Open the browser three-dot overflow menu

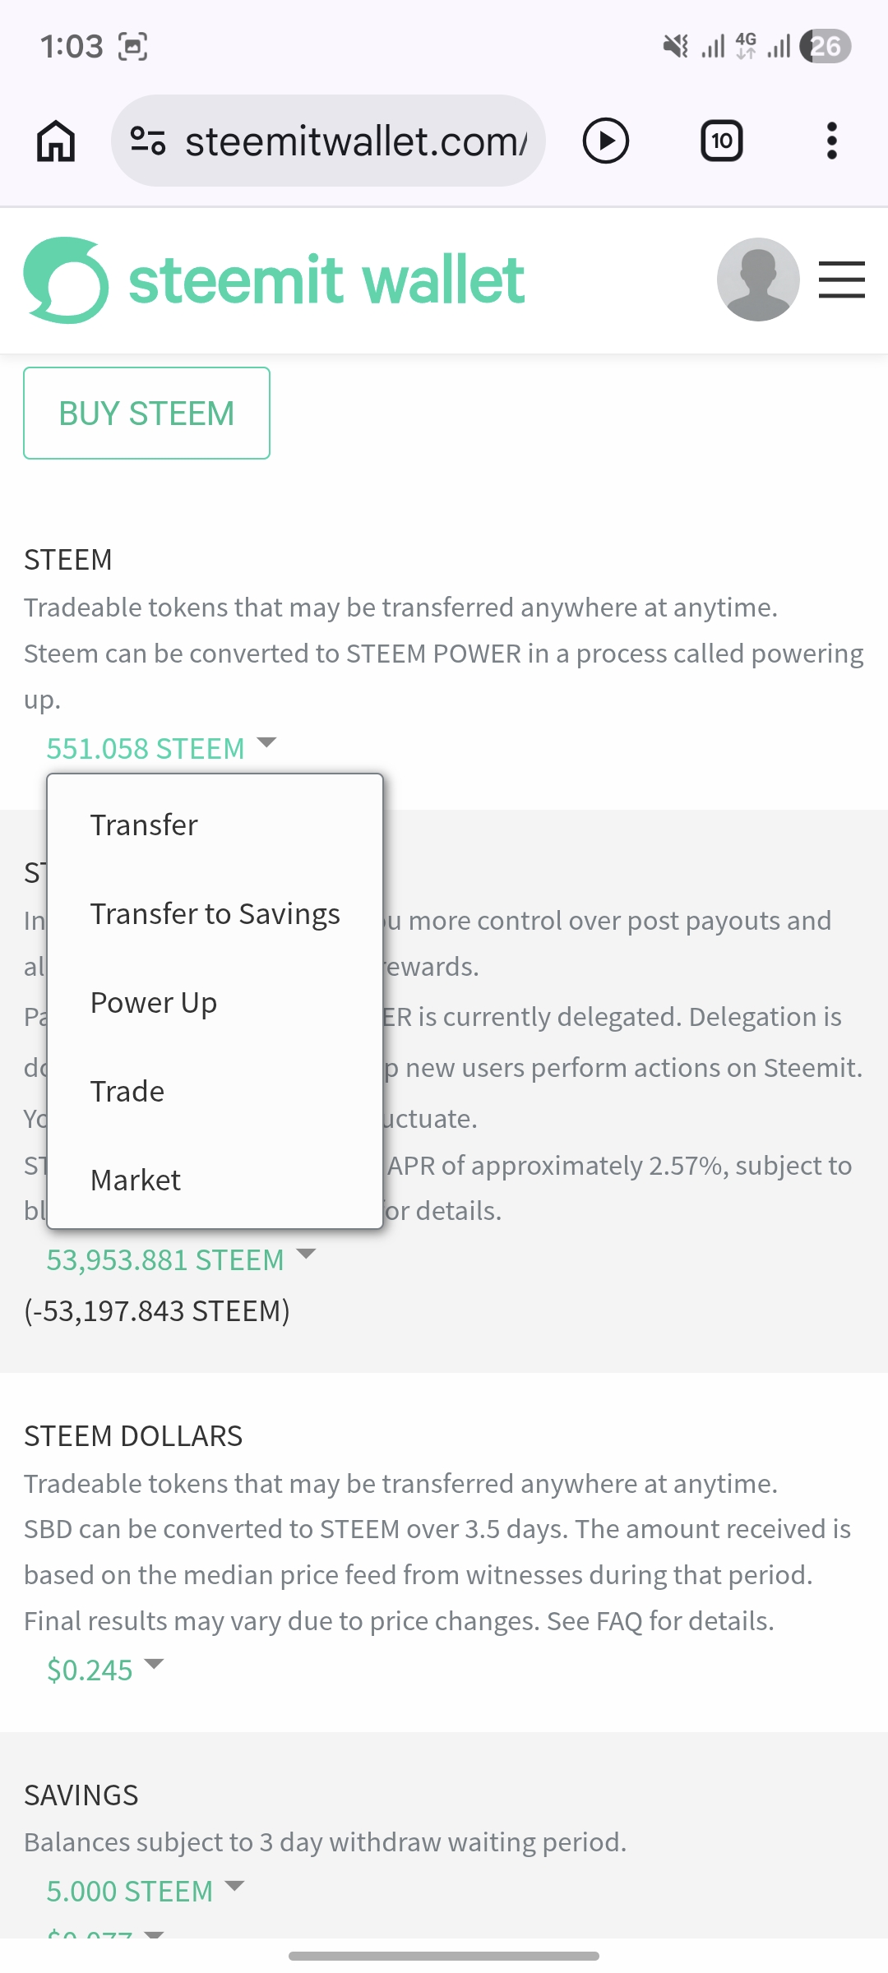tap(831, 141)
